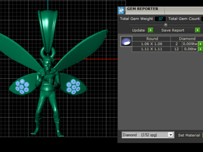Select the right wing gem cluster in the viewport
This screenshot has width=203, height=152.
(x=73, y=87)
